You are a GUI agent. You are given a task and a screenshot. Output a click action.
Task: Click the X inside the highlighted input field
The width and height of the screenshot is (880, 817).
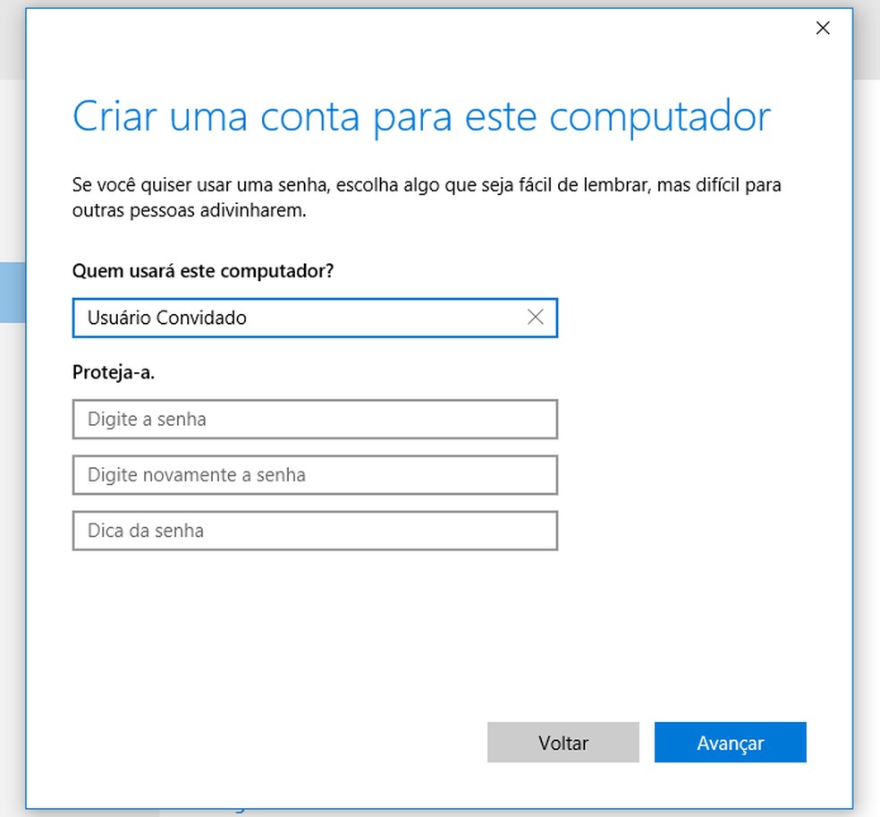535,318
